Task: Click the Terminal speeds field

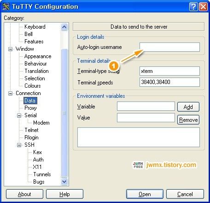Action: coord(169,82)
